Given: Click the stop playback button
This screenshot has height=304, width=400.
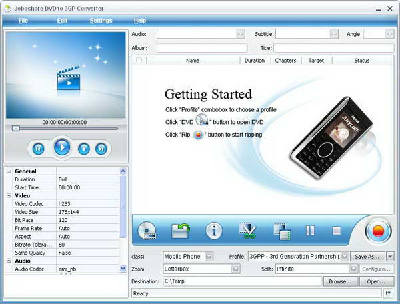Looking at the screenshot, I should coord(84,149).
